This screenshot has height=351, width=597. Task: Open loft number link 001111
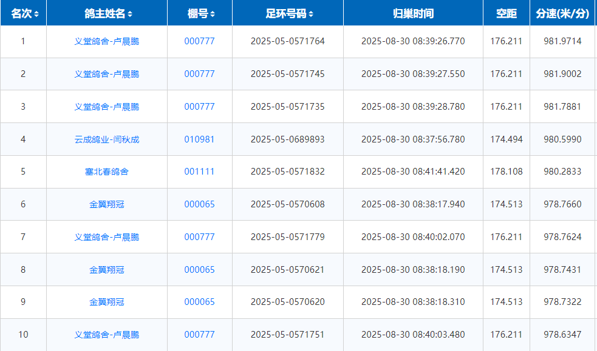[199, 172]
